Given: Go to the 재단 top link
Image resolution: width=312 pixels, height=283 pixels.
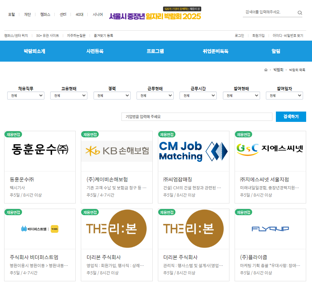Looking at the screenshot, I should [28, 14].
